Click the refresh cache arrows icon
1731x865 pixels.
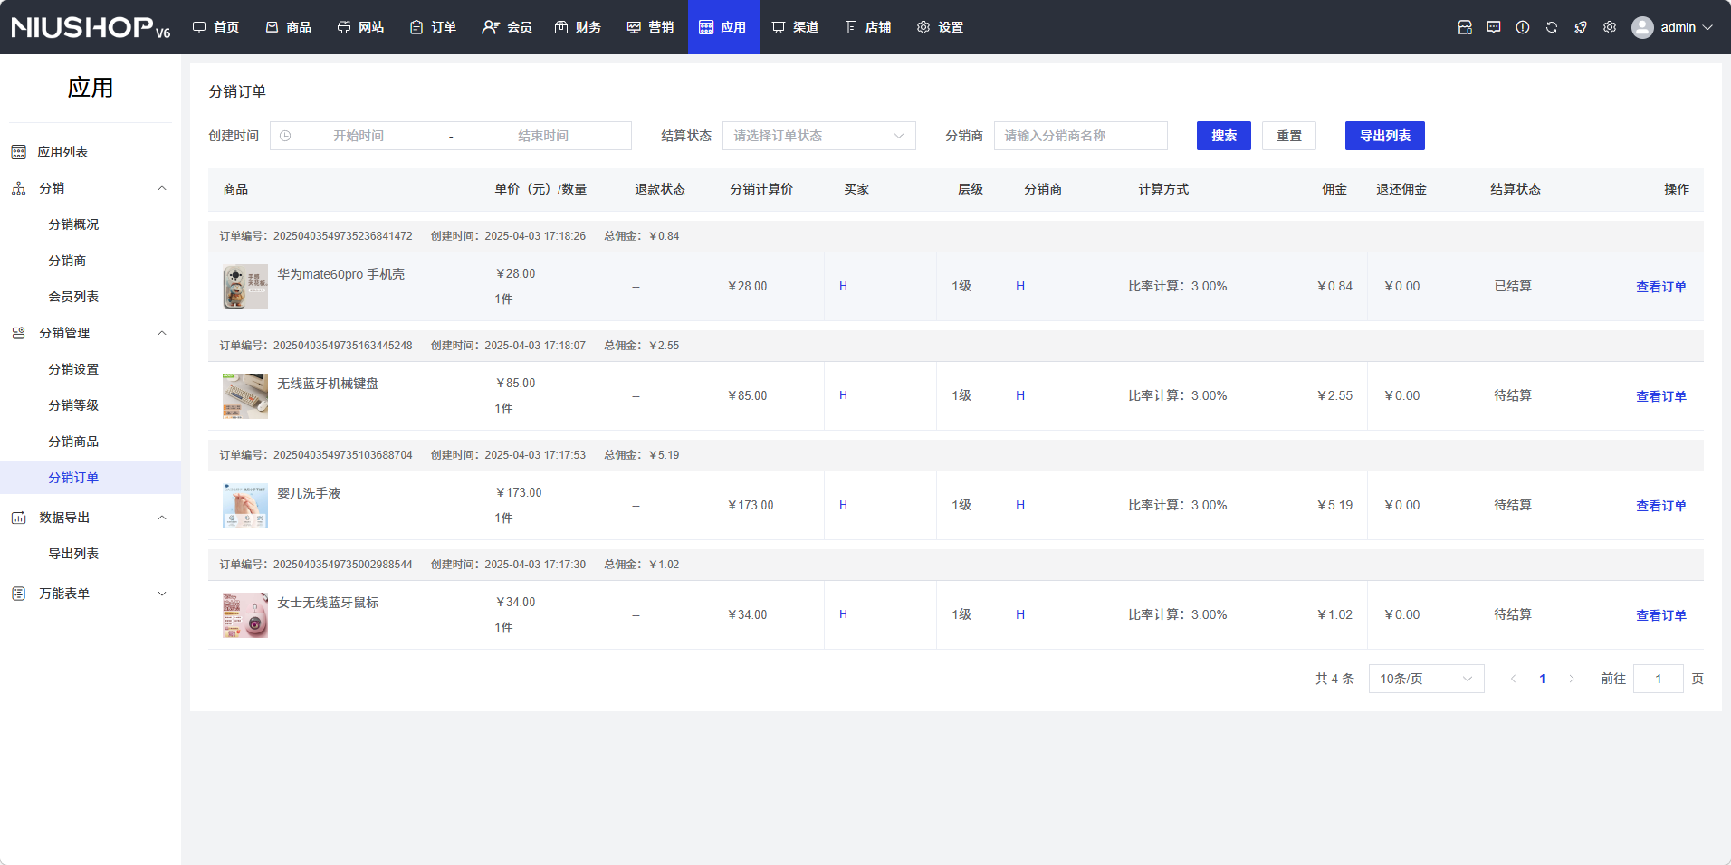coord(1551,27)
